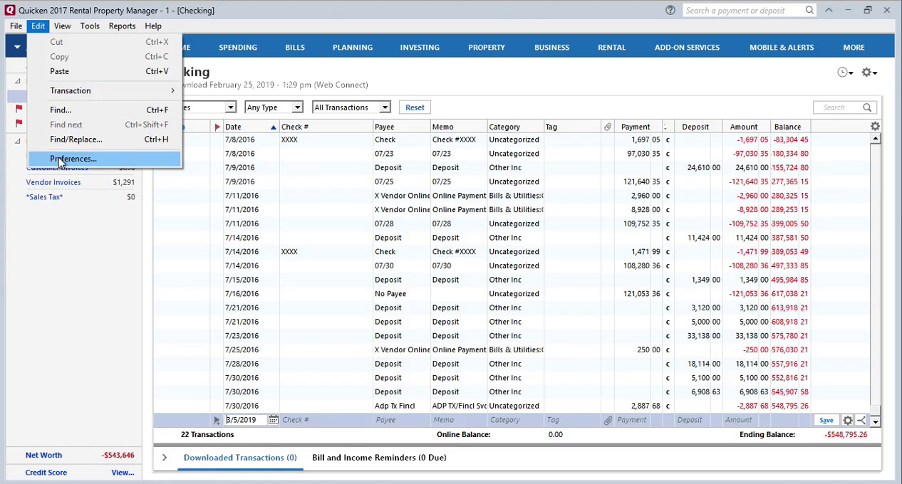Switch to the BILLS tab

coord(295,47)
